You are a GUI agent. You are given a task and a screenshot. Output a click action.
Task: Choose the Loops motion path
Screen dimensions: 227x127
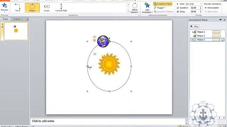point(46,8)
